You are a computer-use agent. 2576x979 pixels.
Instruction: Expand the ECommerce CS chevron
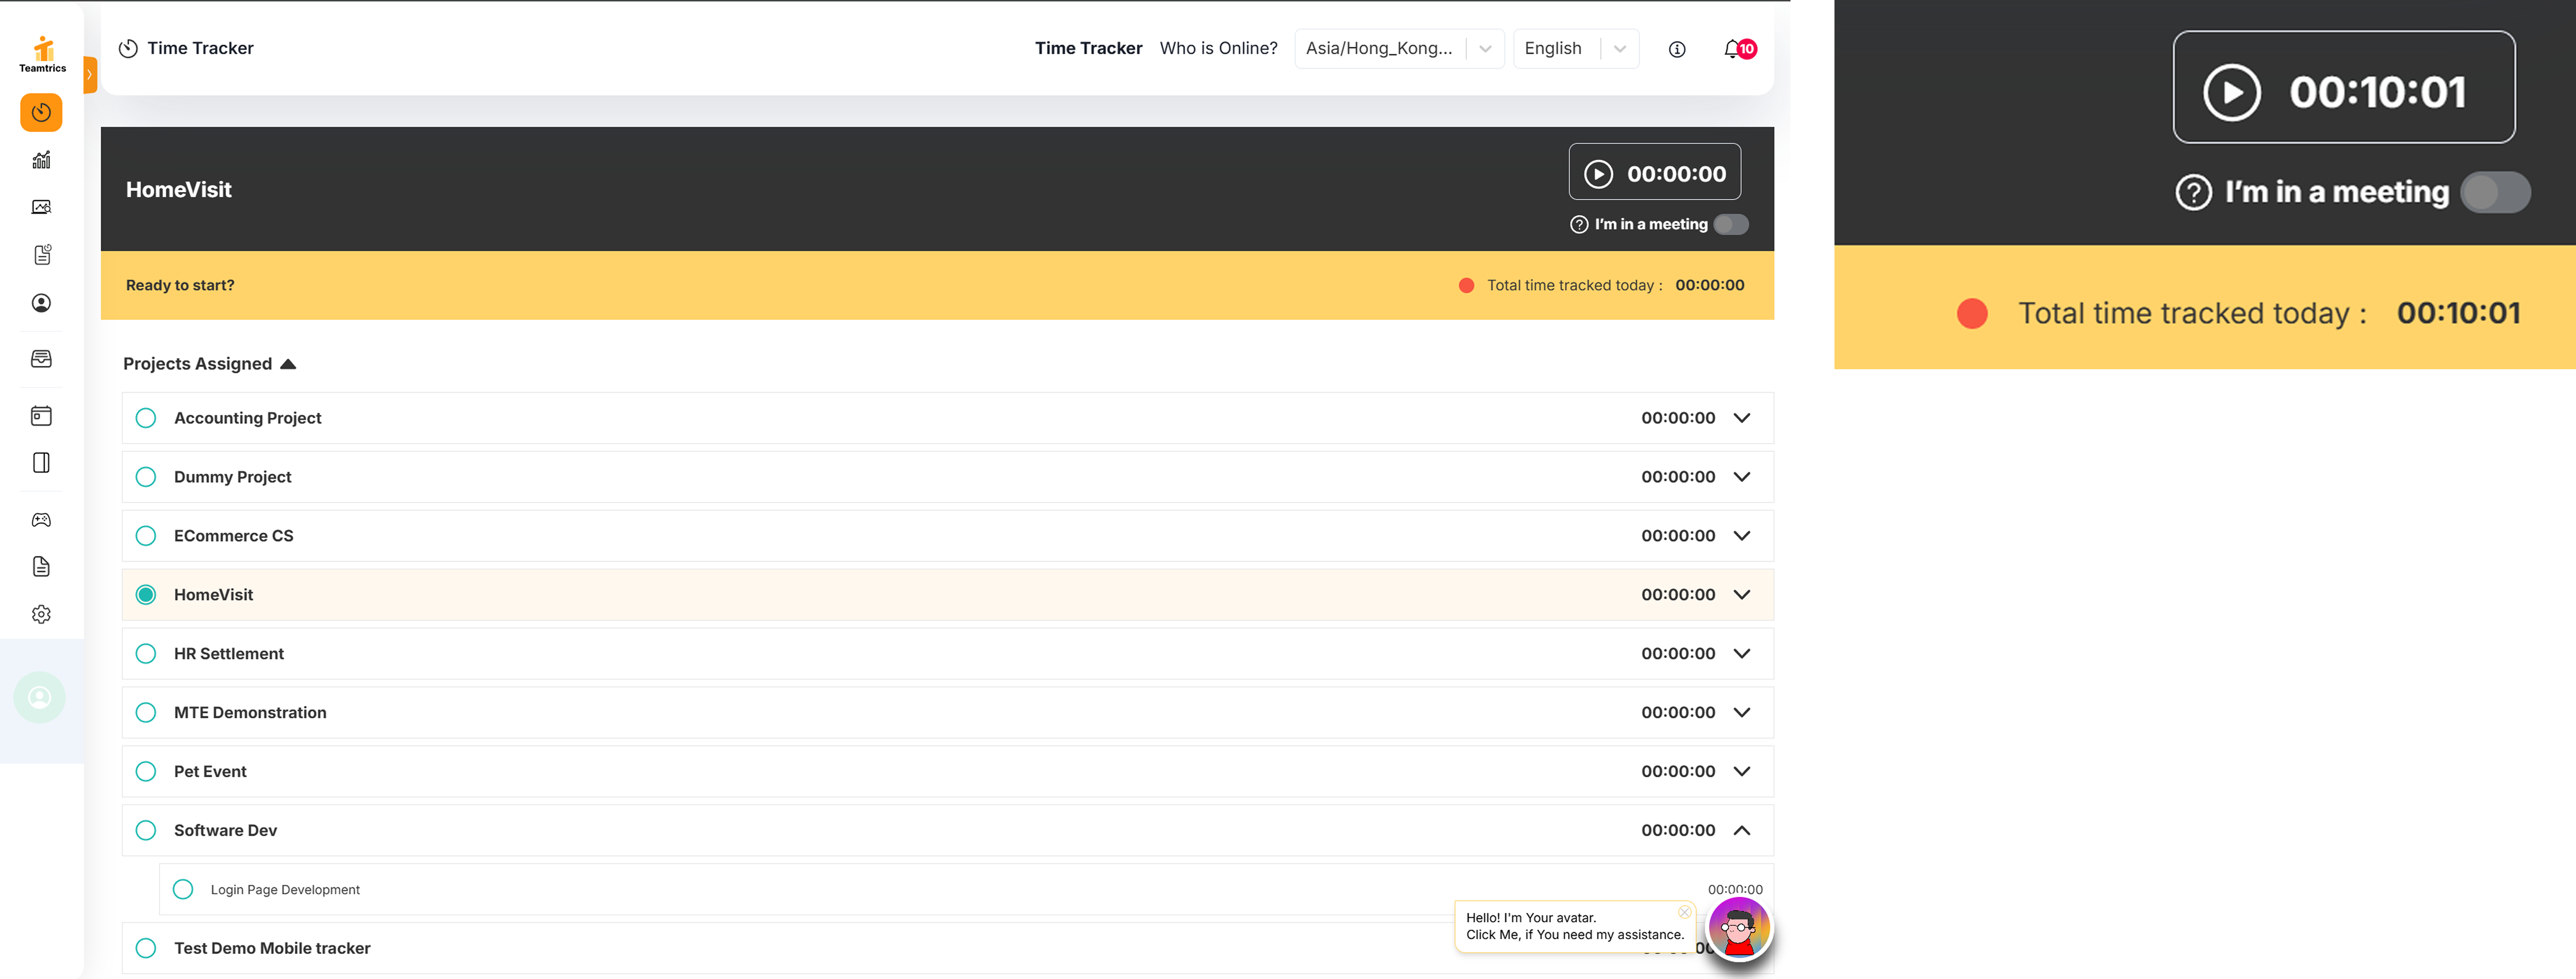[x=1742, y=536]
